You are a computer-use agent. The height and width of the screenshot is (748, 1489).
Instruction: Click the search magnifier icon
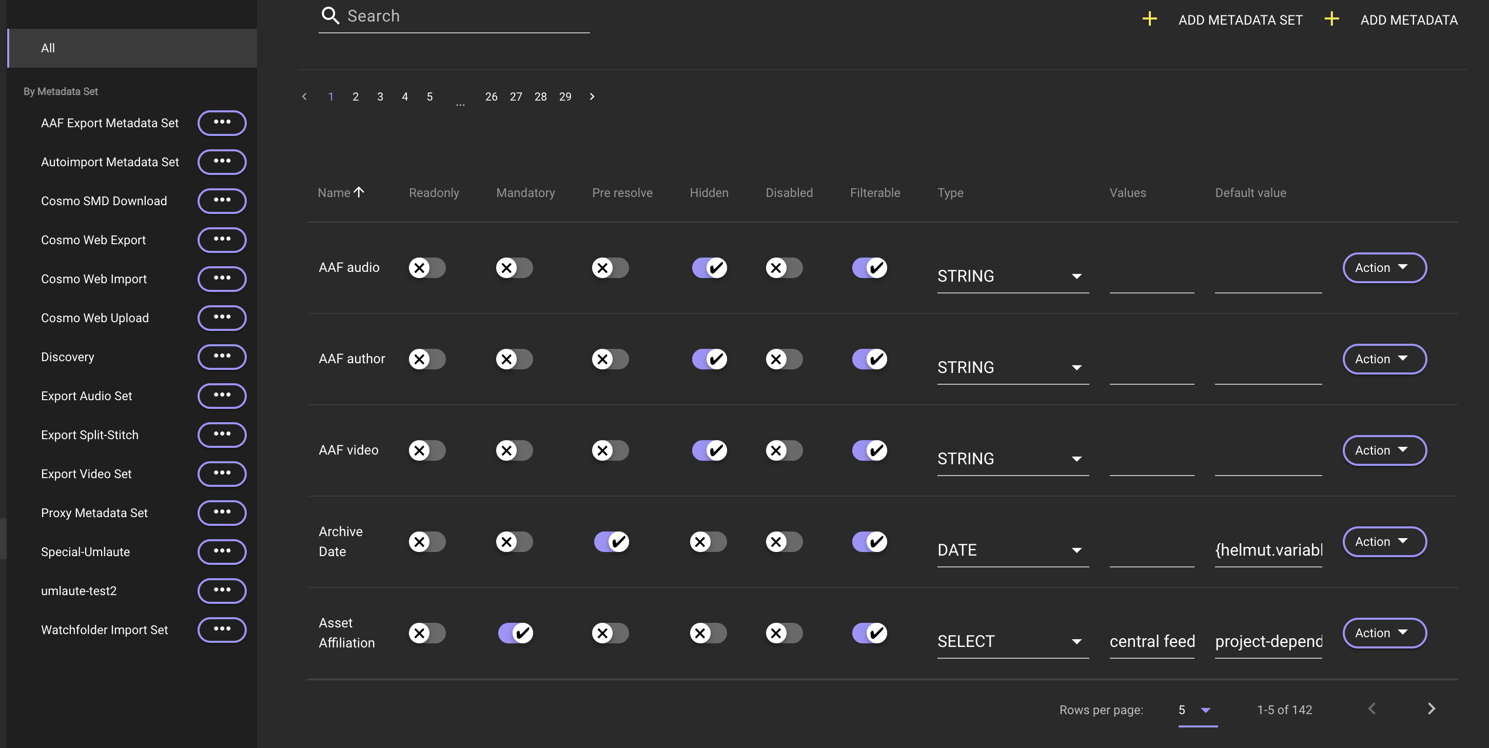(330, 15)
